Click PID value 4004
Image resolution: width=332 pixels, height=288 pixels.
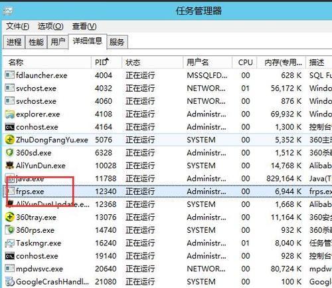[x=104, y=75]
